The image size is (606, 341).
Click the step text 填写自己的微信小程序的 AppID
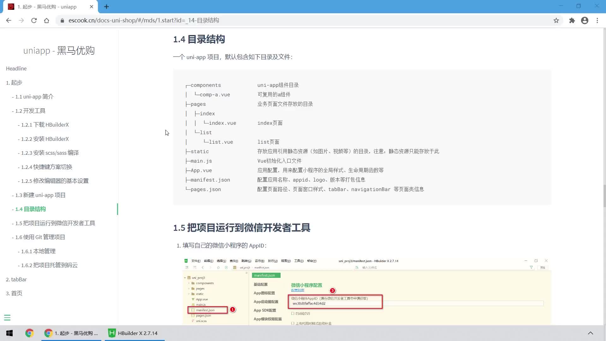224,246
